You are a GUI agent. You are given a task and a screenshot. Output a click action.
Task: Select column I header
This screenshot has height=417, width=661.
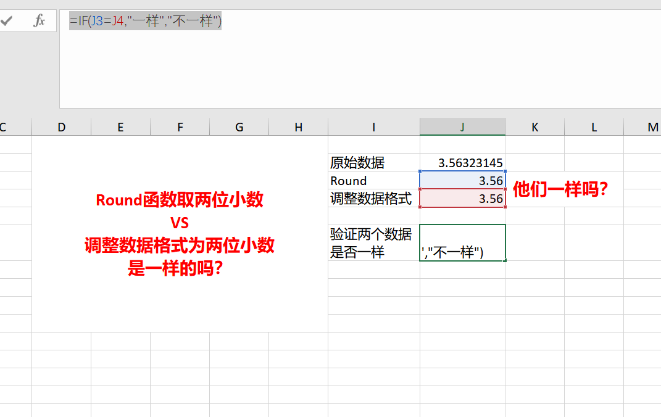point(374,127)
